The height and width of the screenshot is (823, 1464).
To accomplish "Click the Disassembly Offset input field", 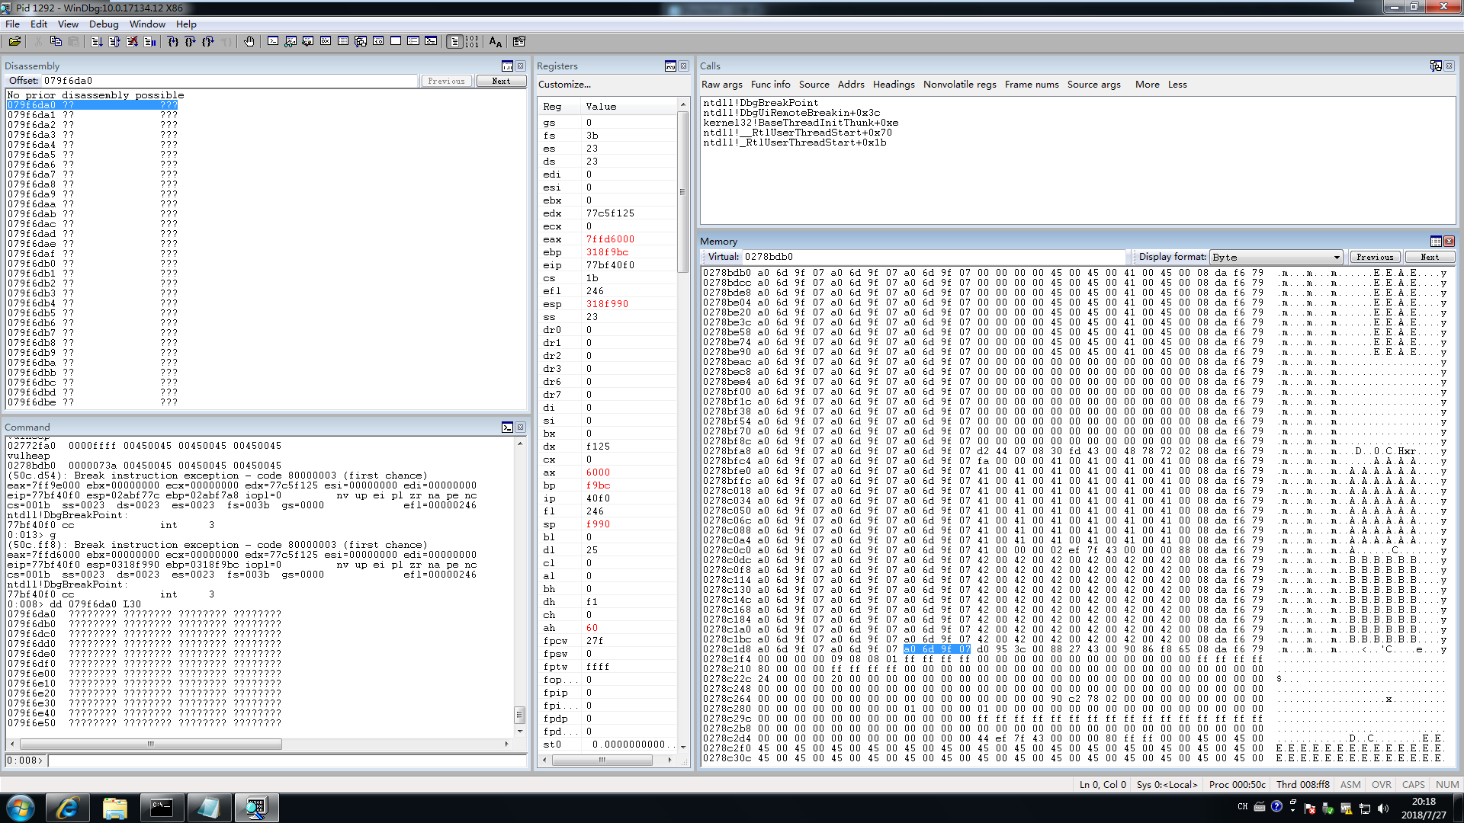I will point(230,81).
